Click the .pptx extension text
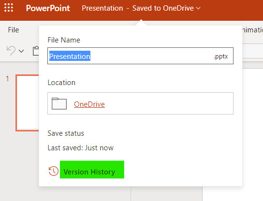The image size is (263, 201). pyautogui.click(x=221, y=57)
